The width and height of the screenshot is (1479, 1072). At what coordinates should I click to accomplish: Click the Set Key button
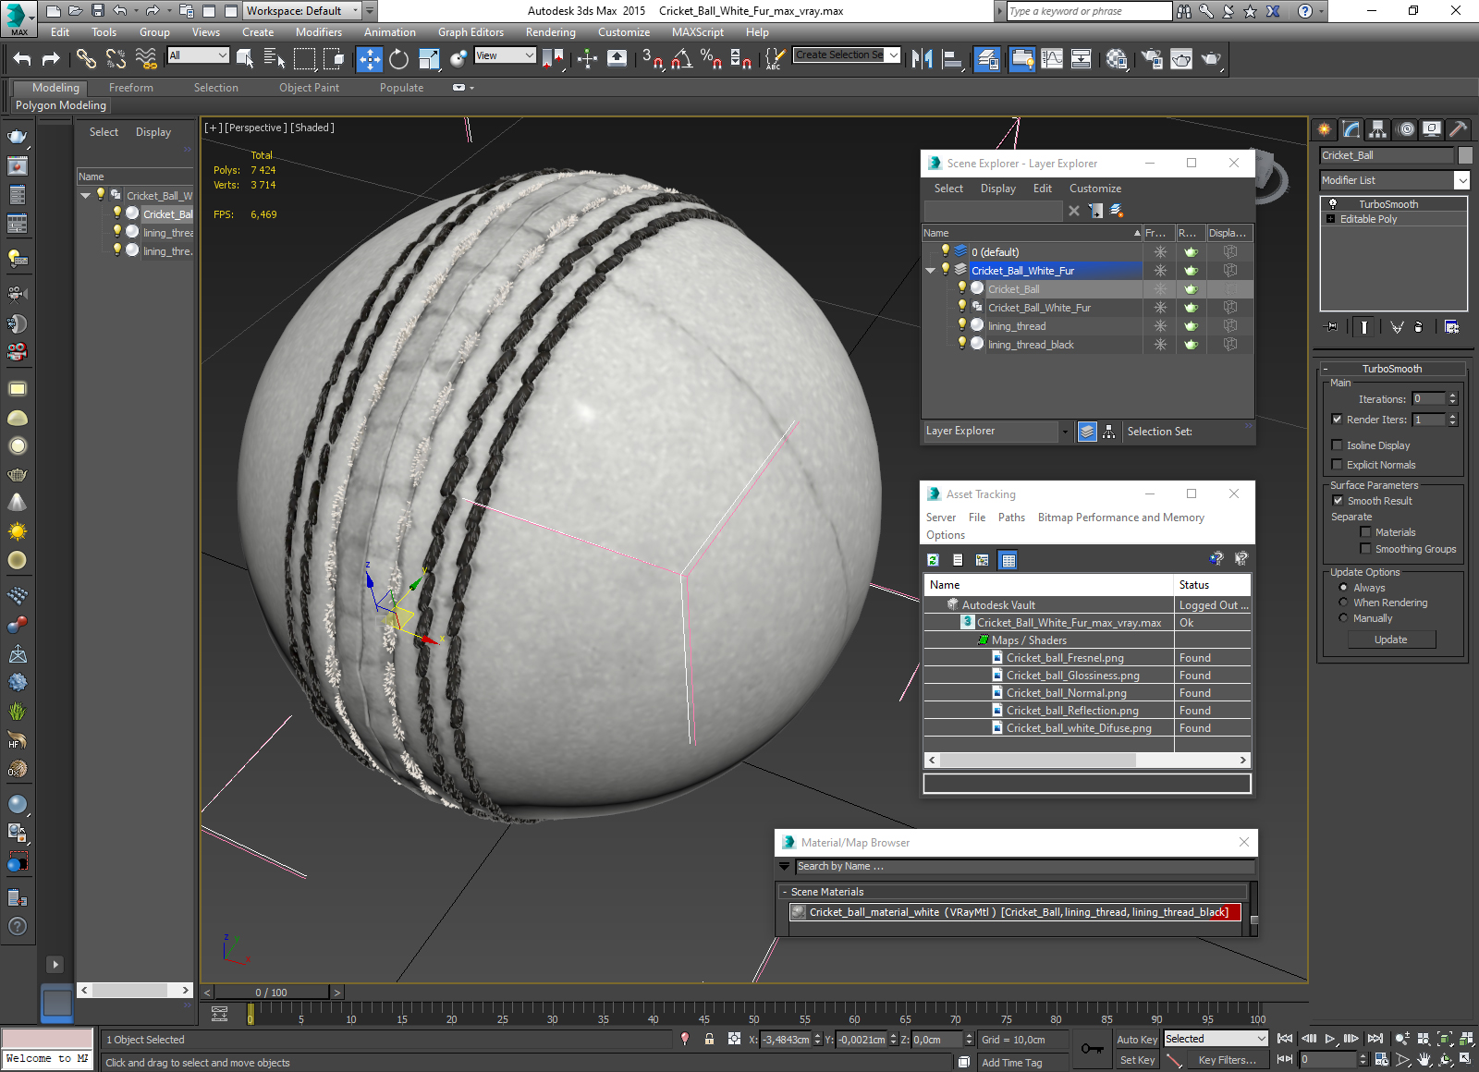(x=1137, y=1060)
